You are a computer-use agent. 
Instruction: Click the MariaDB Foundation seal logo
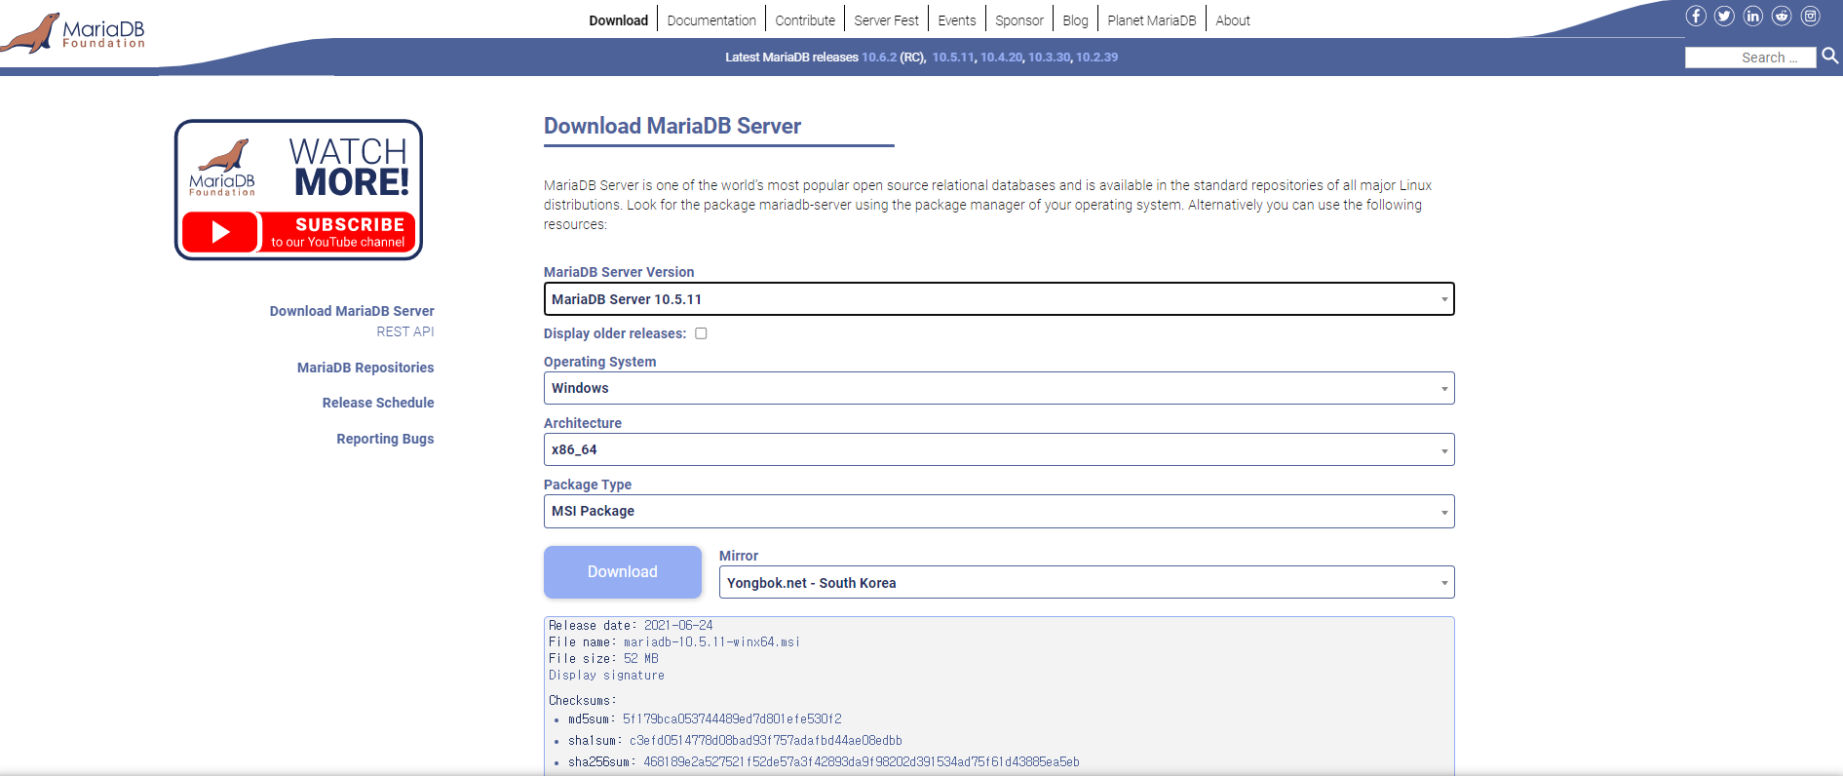point(74,32)
